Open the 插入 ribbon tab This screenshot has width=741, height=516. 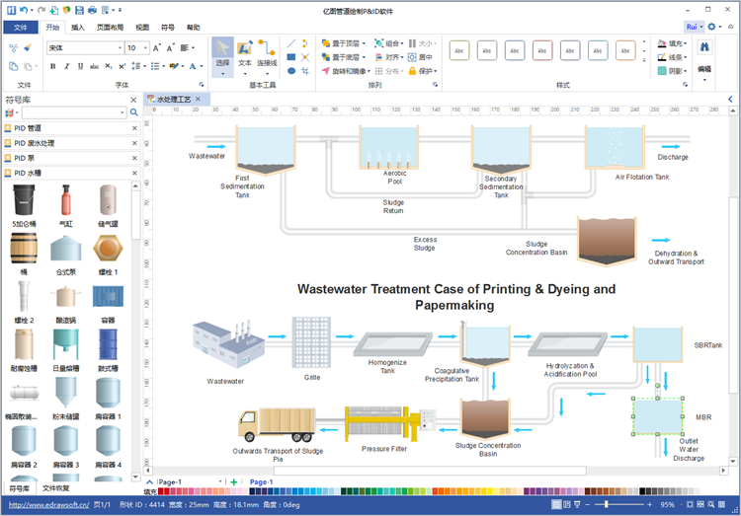pos(78,28)
